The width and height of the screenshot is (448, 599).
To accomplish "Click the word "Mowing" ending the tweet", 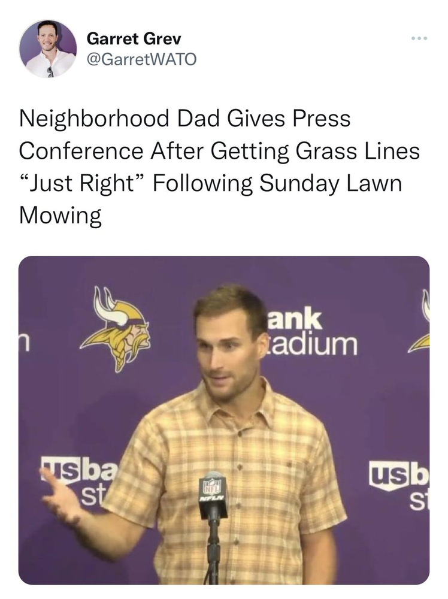I will [60, 215].
